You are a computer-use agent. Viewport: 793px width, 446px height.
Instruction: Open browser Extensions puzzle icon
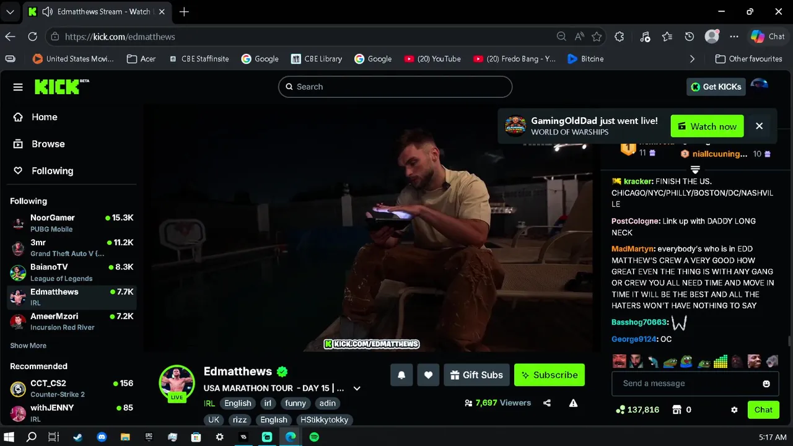619,37
